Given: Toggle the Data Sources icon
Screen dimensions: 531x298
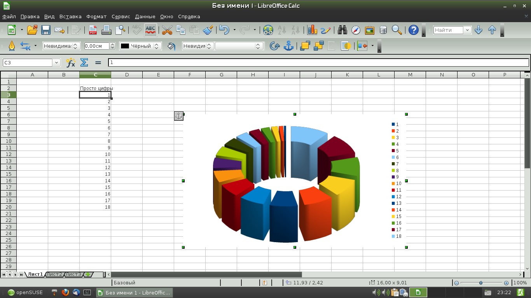Looking at the screenshot, I should click(383, 30).
